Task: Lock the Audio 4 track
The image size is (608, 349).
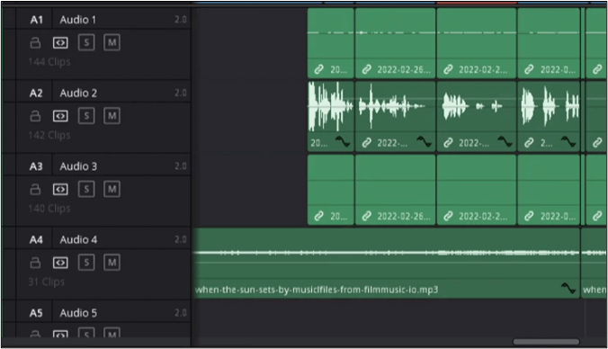Action: [35, 263]
